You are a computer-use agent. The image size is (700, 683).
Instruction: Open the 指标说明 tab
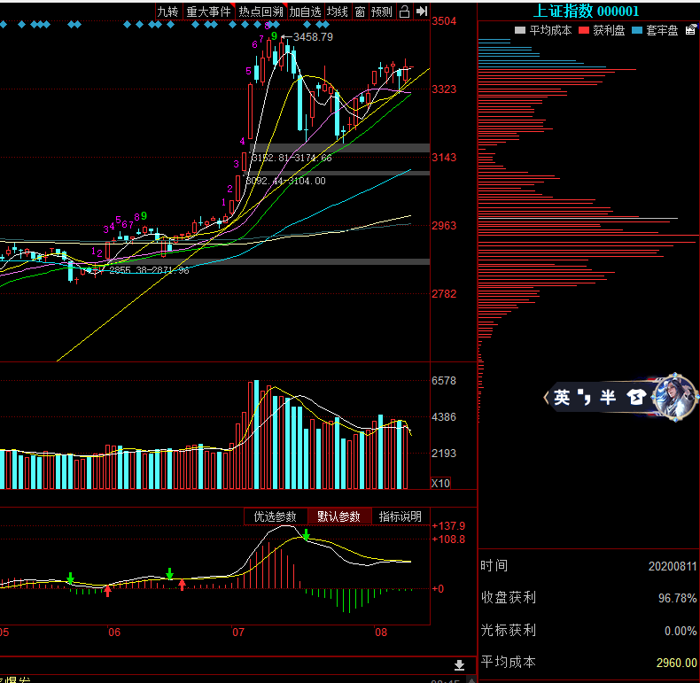click(x=400, y=516)
